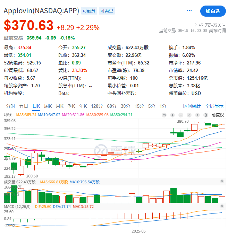This screenshot has height=236, width=228.
Task: Select the 月K chart tab
Action: (x=60, y=106)
